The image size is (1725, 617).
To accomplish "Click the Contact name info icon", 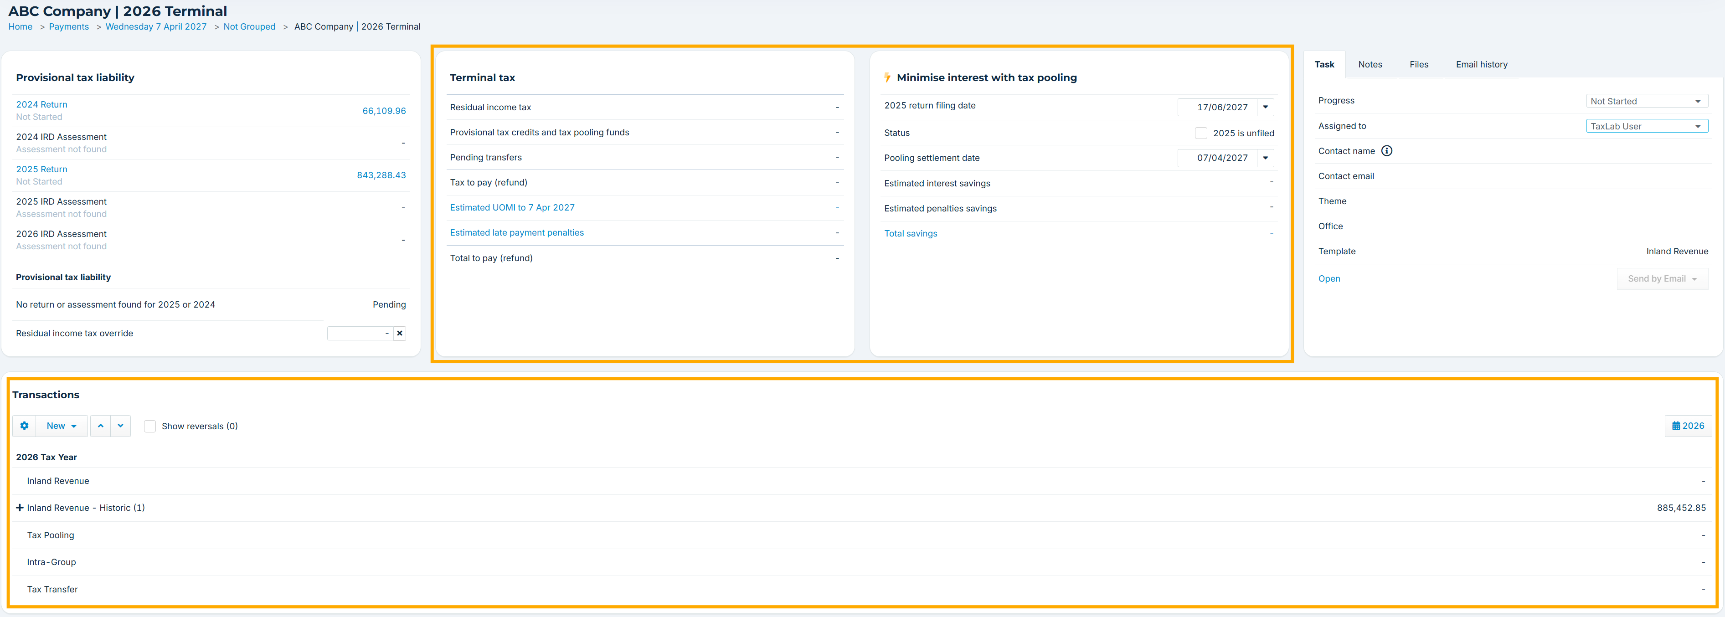I will [x=1387, y=151].
